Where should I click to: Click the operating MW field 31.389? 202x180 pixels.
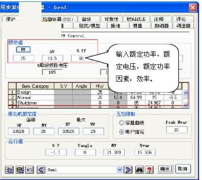(114, 152)
